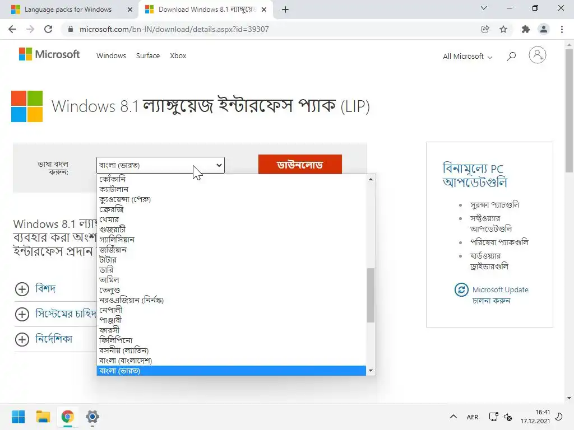Reload the current page
Image resolution: width=574 pixels, height=430 pixels.
(x=48, y=29)
